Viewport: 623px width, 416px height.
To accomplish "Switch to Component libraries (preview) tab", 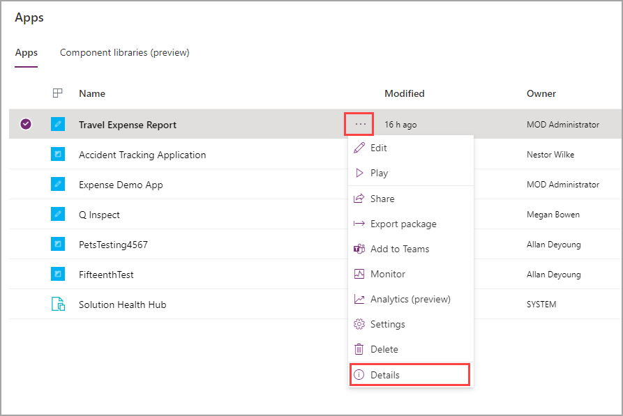I will (x=124, y=52).
